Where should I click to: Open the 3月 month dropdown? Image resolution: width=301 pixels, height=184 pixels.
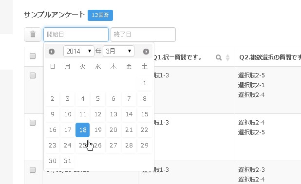pyautogui.click(x=118, y=51)
